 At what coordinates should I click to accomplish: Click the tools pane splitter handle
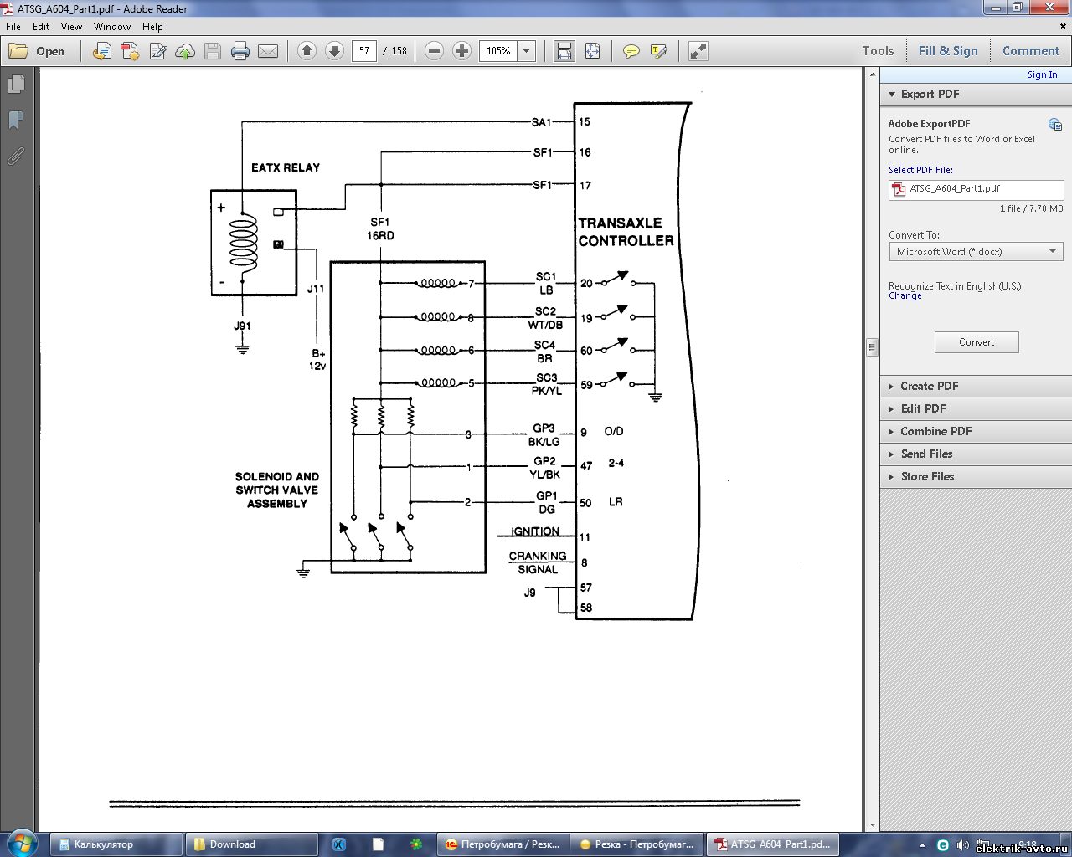click(872, 346)
